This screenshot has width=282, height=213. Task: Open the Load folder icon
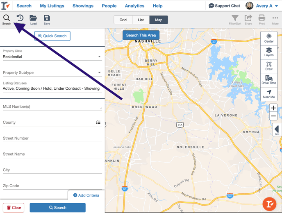[x=33, y=19]
